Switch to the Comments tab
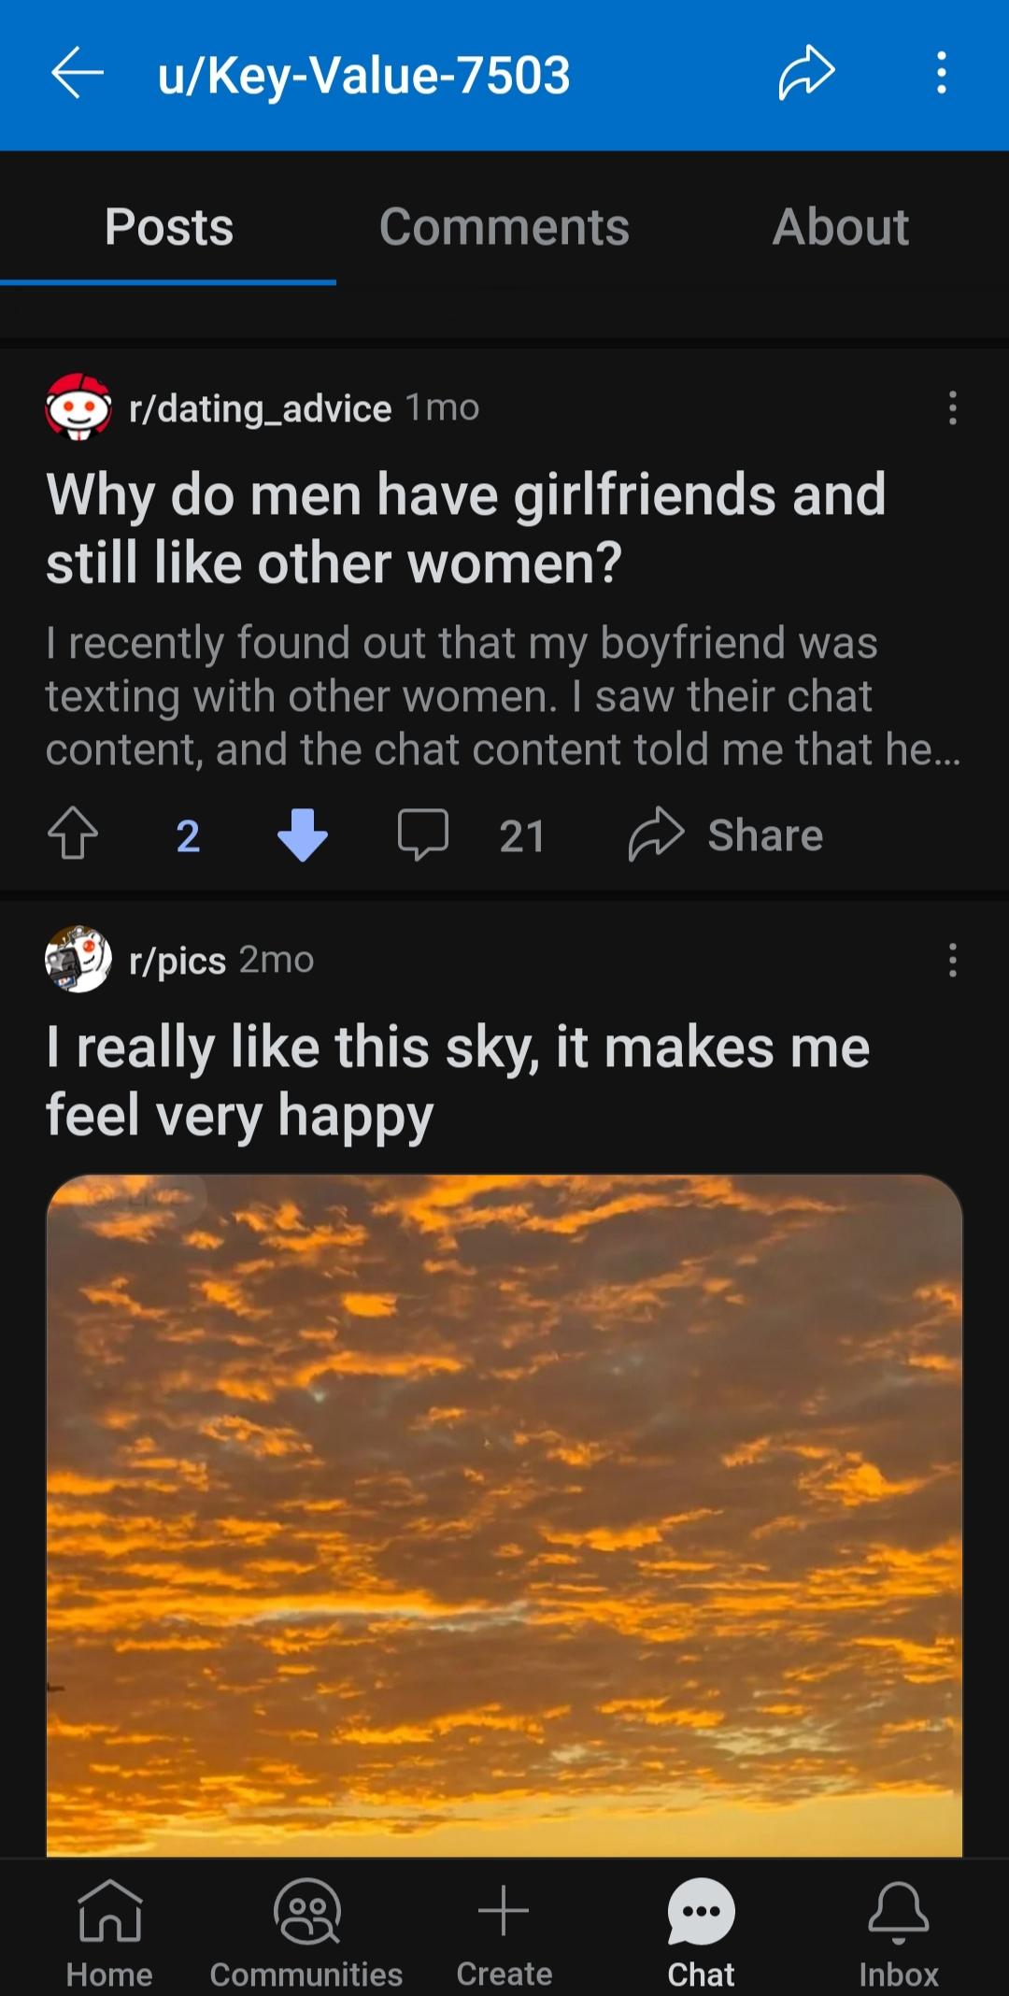 504,227
